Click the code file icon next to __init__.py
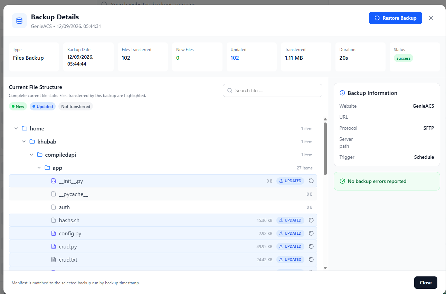 54,181
